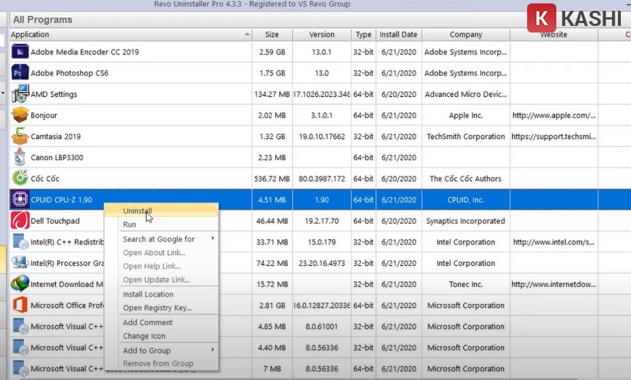Screen dimensions: 631x380
Task: Click the Microsoft Office program icon
Action: click(x=20, y=305)
